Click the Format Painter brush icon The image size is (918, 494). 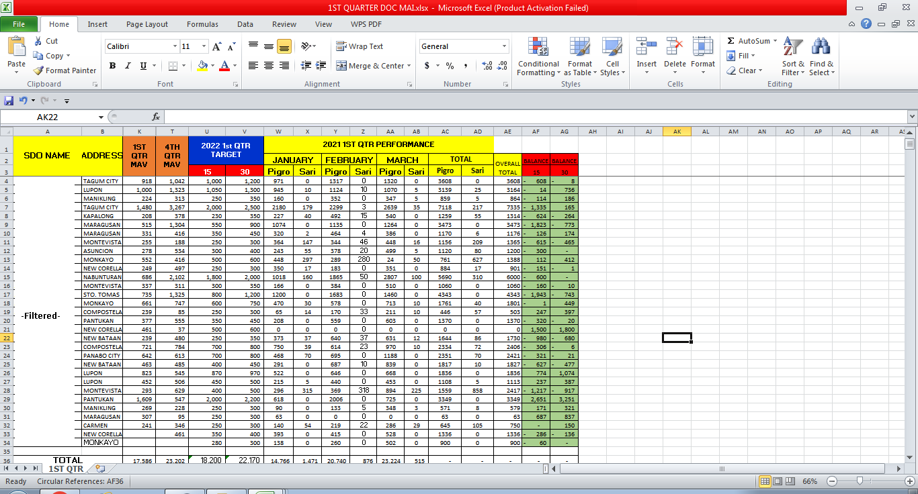tap(38, 70)
